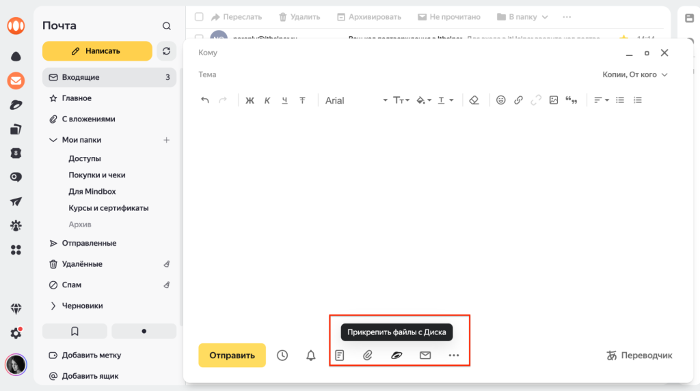Open the text fill color picker
This screenshot has height=391, width=700.
click(423, 100)
